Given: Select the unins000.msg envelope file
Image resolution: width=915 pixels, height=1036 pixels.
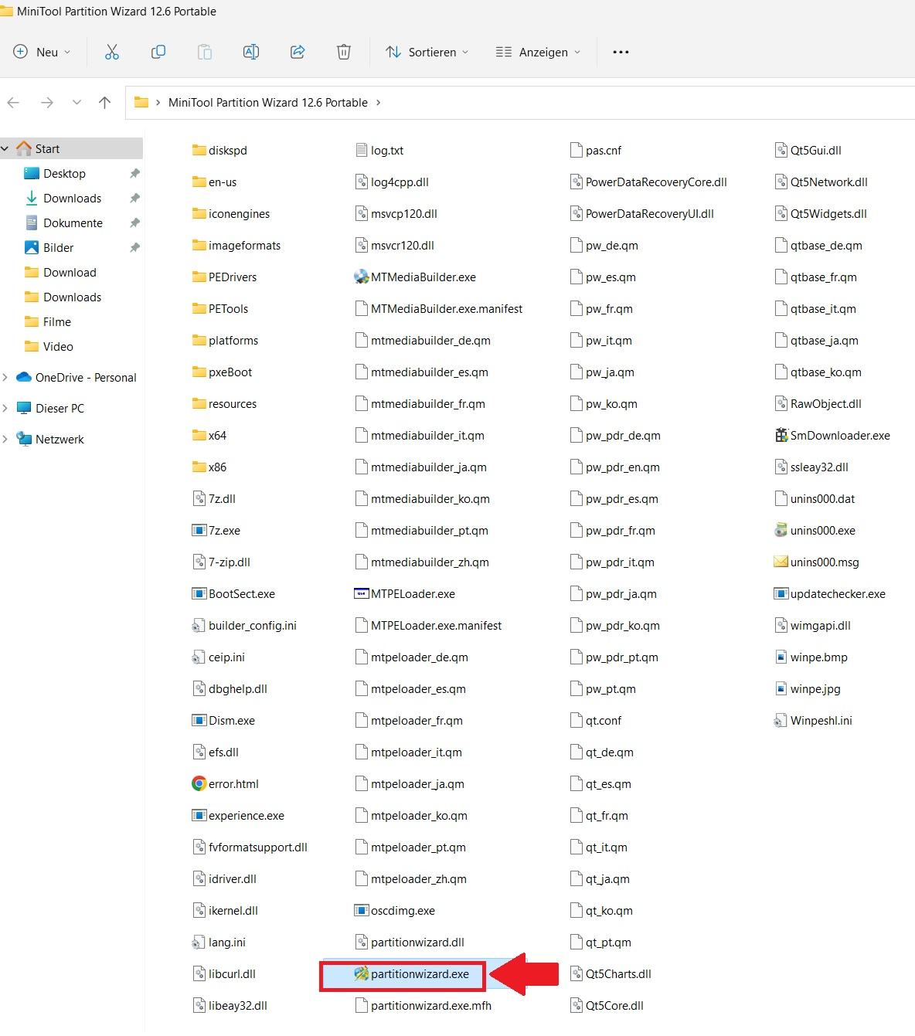Looking at the screenshot, I should pos(816,562).
